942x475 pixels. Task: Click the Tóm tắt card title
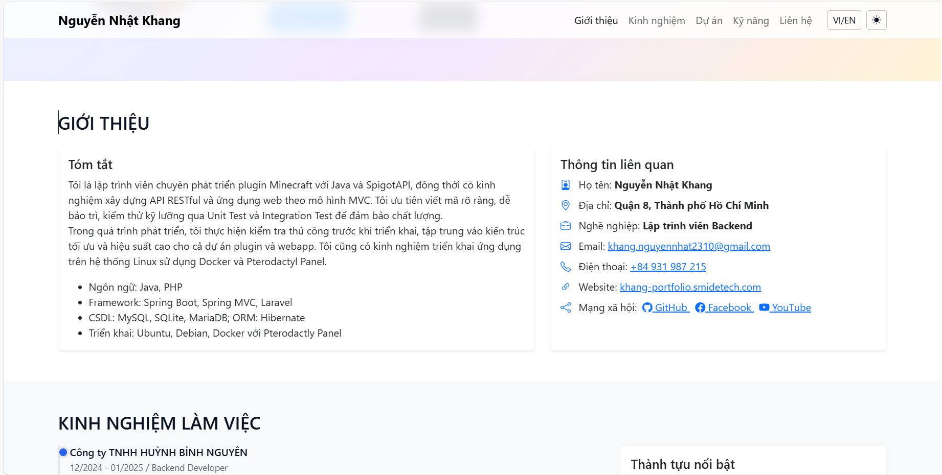point(91,164)
